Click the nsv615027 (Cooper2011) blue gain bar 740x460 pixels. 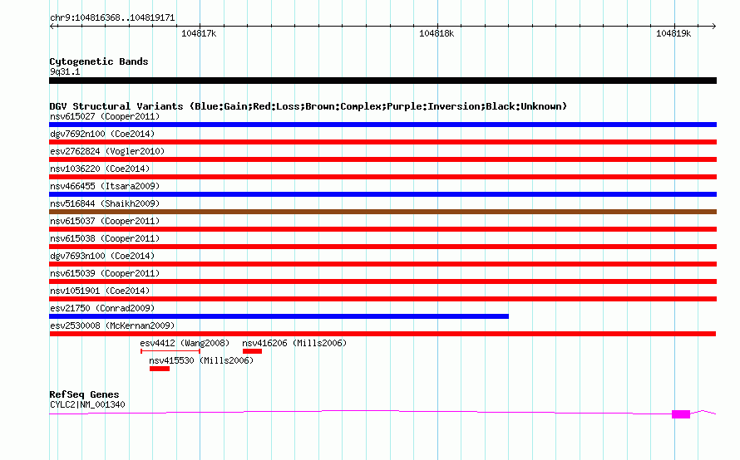382,125
